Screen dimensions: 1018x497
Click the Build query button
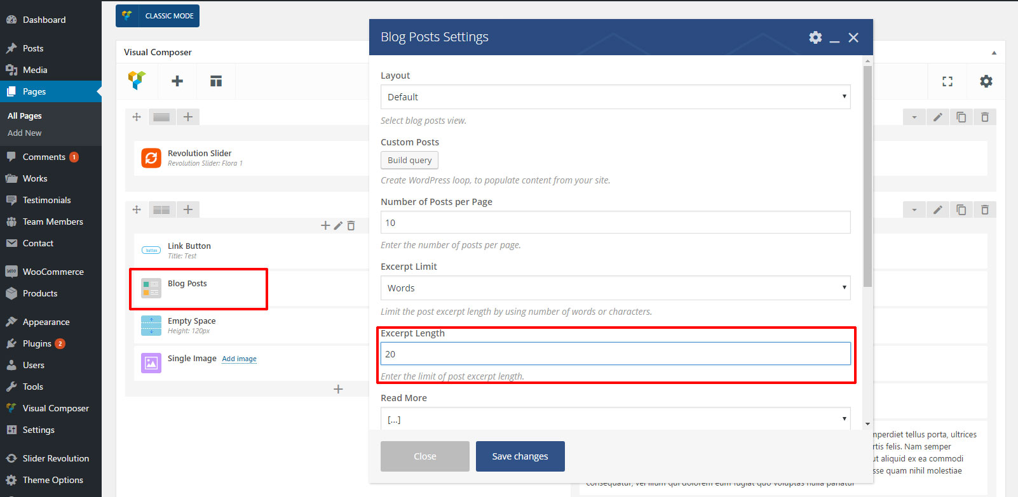pos(409,160)
